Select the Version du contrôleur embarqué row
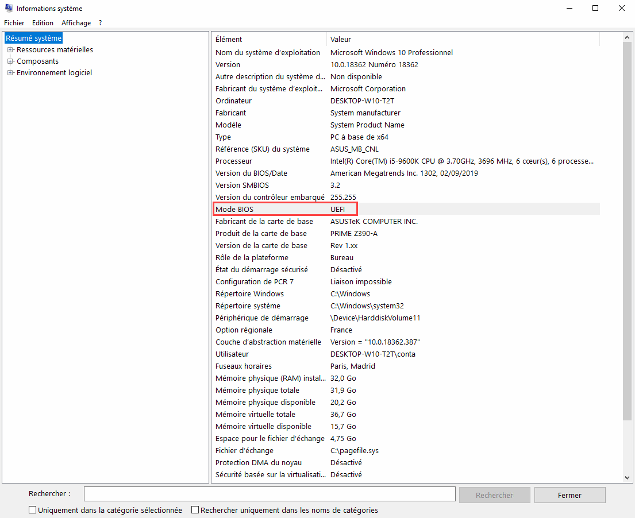 tap(406, 198)
